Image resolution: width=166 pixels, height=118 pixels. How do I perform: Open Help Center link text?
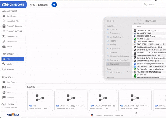point(12,82)
